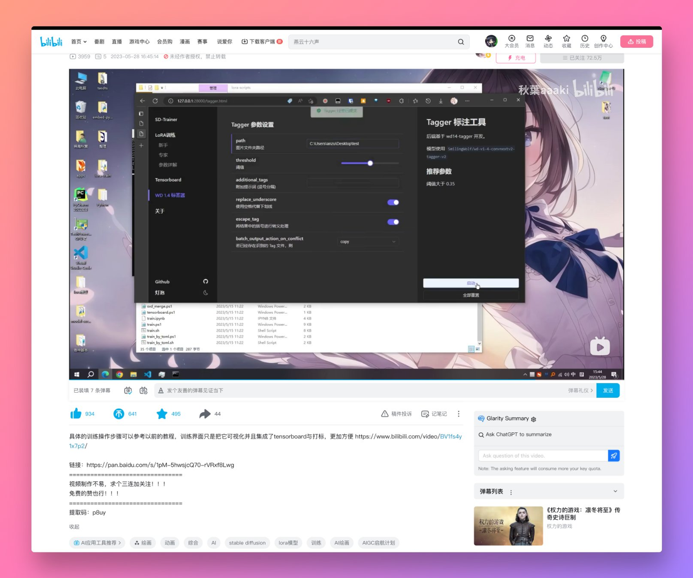Click 全部重置 reset button

(x=471, y=295)
